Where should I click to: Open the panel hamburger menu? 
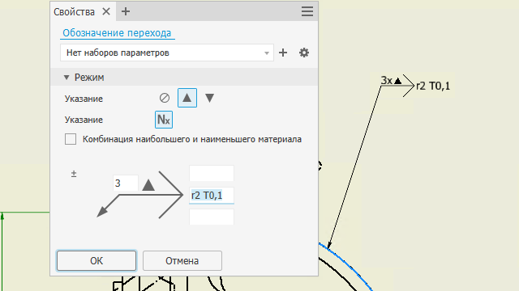pos(307,11)
